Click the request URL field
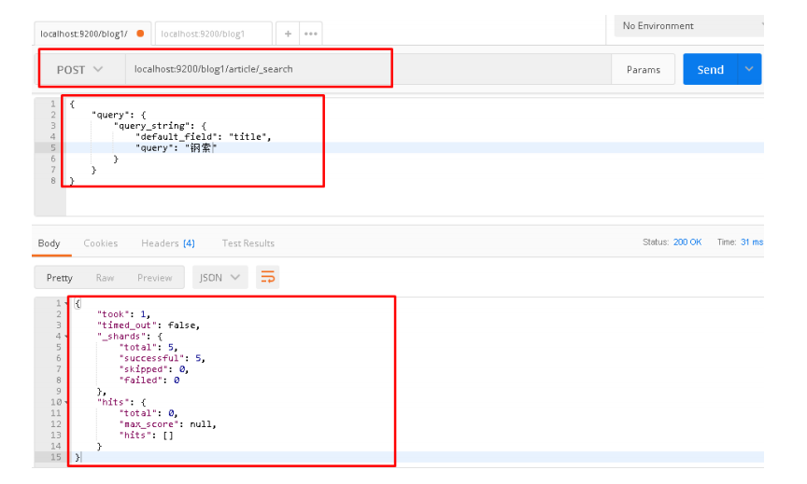807x484 pixels. pos(368,69)
